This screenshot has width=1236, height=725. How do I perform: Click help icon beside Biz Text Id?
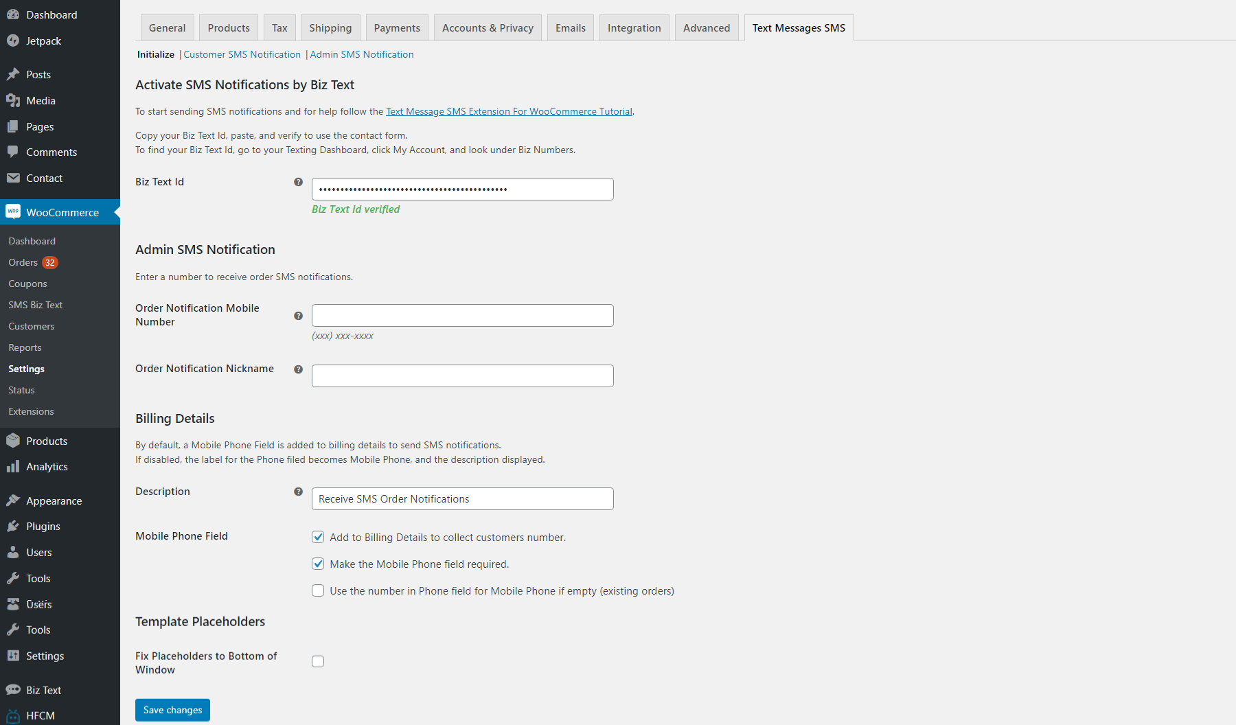[298, 182]
